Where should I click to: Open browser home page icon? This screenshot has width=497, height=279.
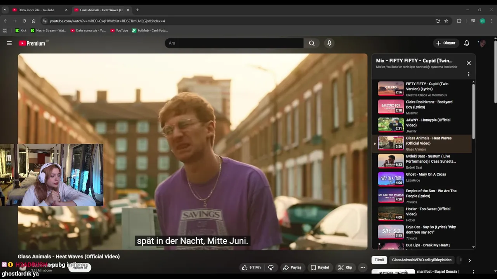coord(34,21)
